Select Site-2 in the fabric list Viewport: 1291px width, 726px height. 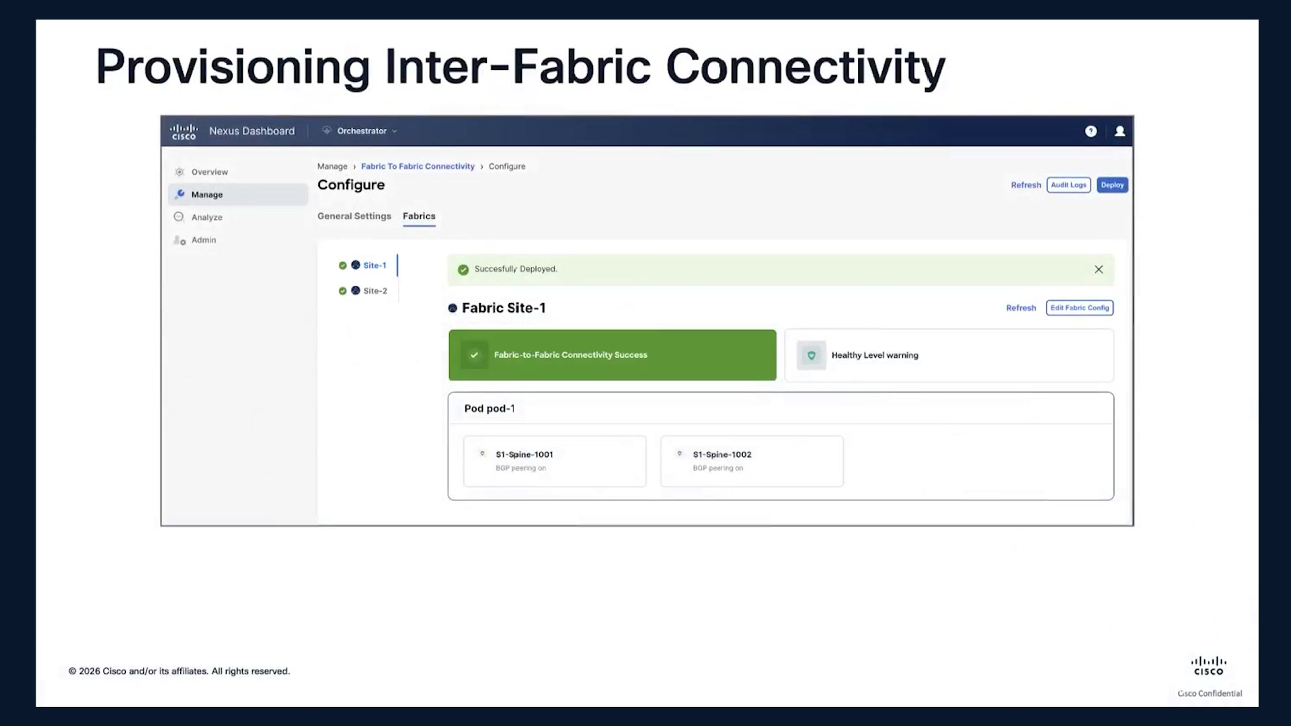tap(375, 291)
